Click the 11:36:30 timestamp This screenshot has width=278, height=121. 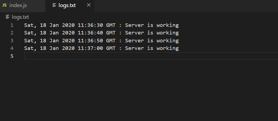[x=90, y=26]
